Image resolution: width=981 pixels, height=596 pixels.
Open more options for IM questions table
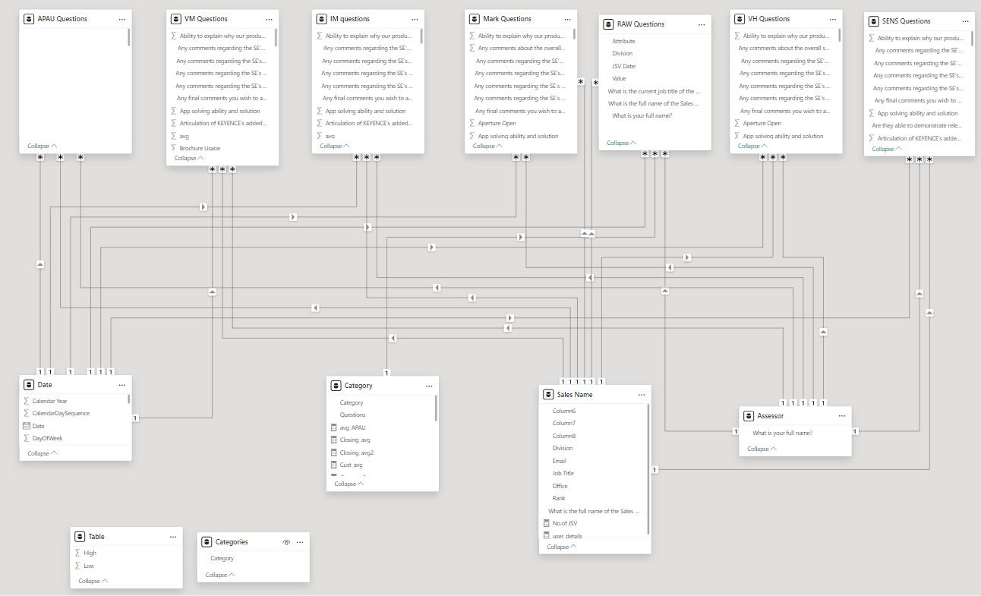point(415,18)
